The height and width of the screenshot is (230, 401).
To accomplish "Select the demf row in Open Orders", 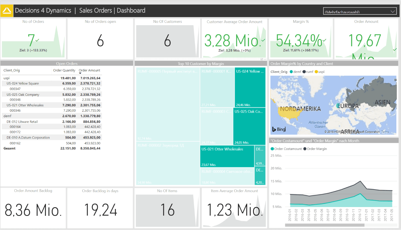I will click(8, 116).
